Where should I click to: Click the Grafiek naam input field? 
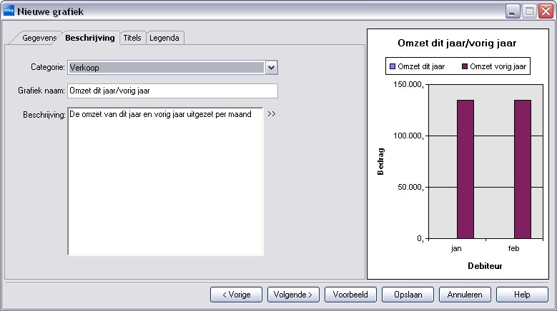[x=172, y=91]
